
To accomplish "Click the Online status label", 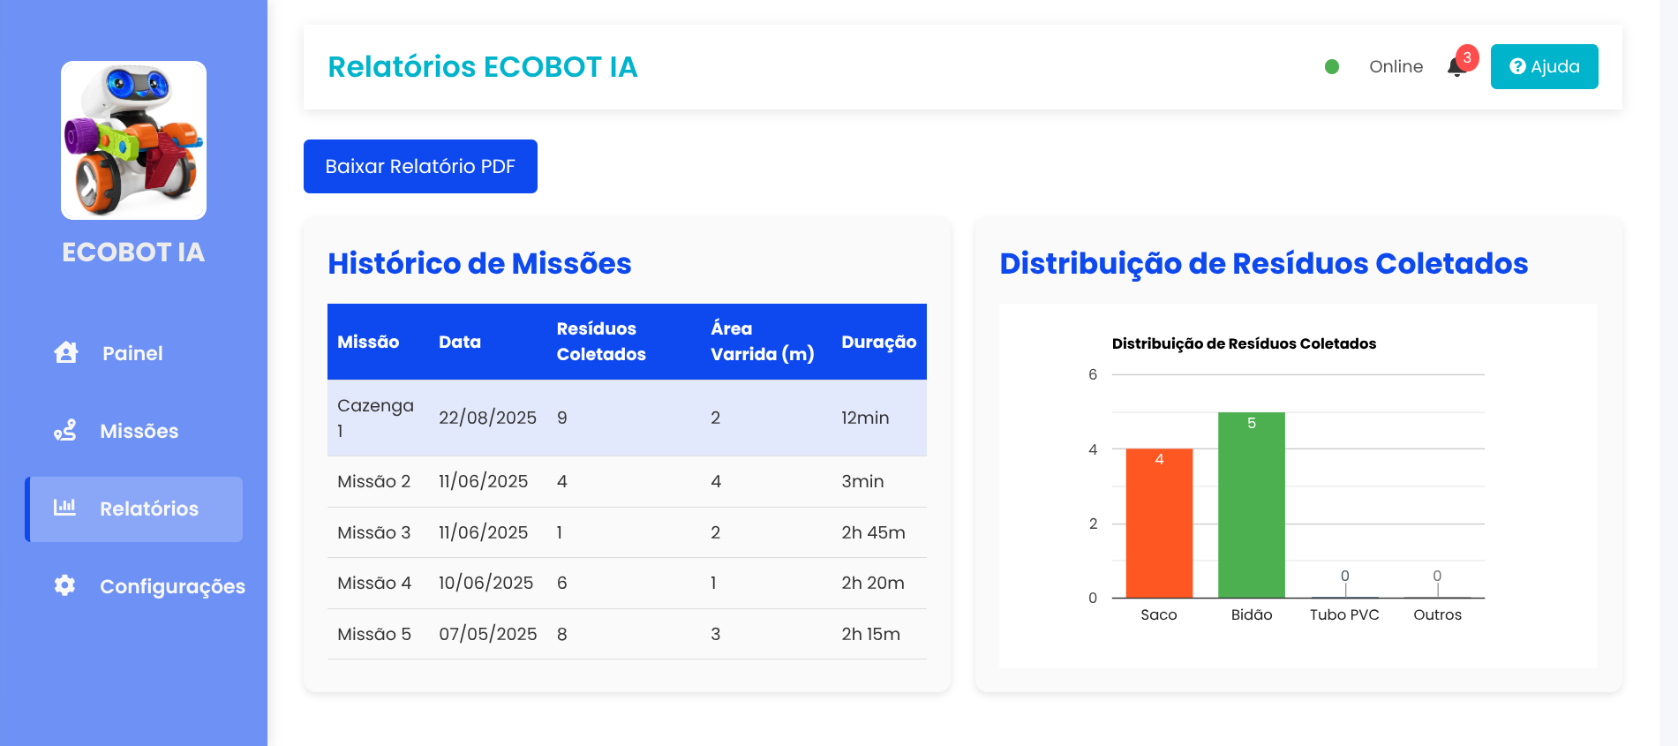I will pos(1396,67).
